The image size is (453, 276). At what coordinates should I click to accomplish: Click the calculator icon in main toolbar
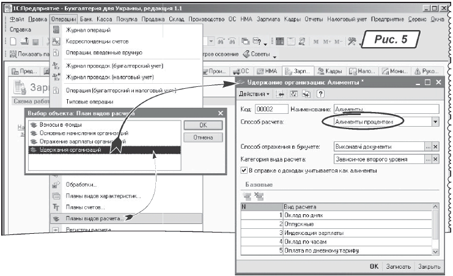pos(278,41)
